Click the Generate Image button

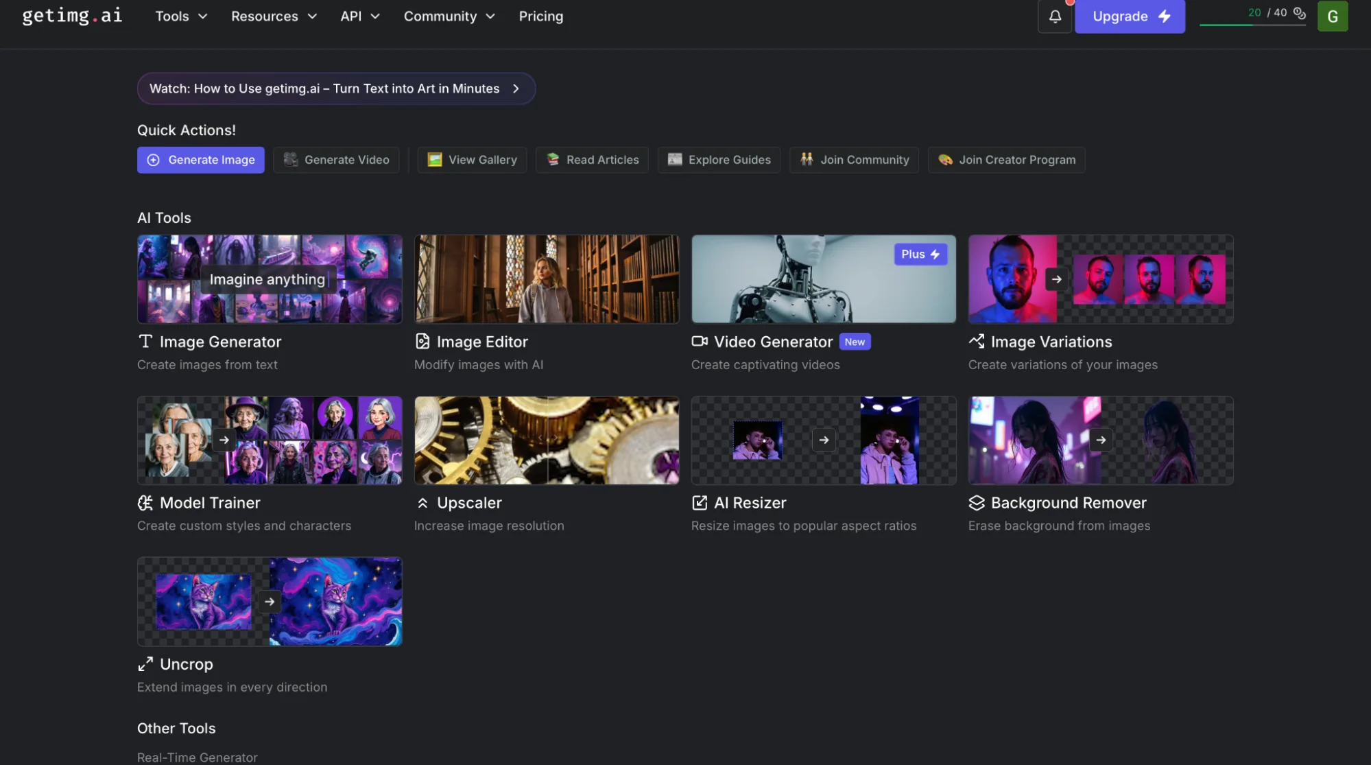coord(201,160)
